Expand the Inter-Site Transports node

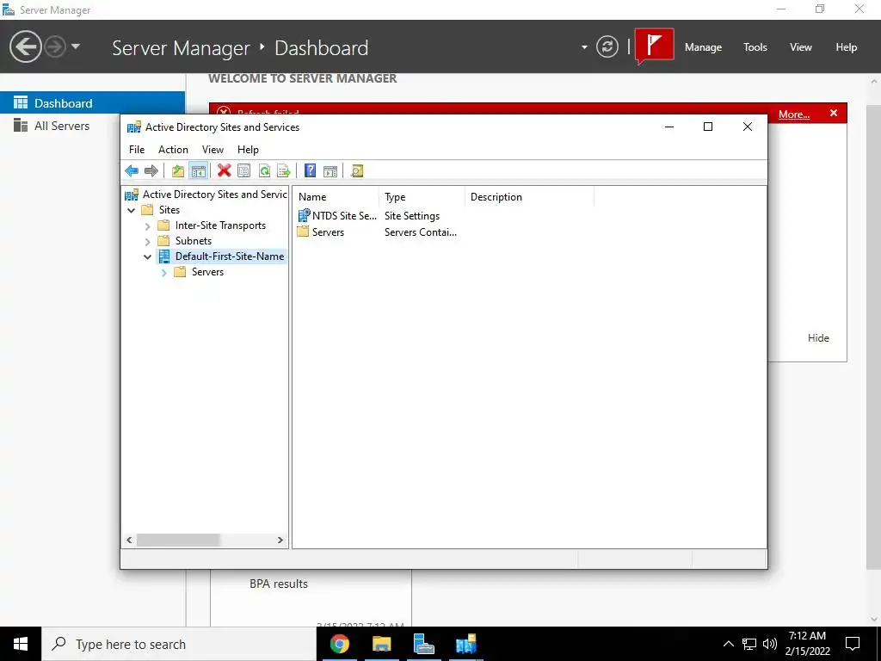coord(147,226)
